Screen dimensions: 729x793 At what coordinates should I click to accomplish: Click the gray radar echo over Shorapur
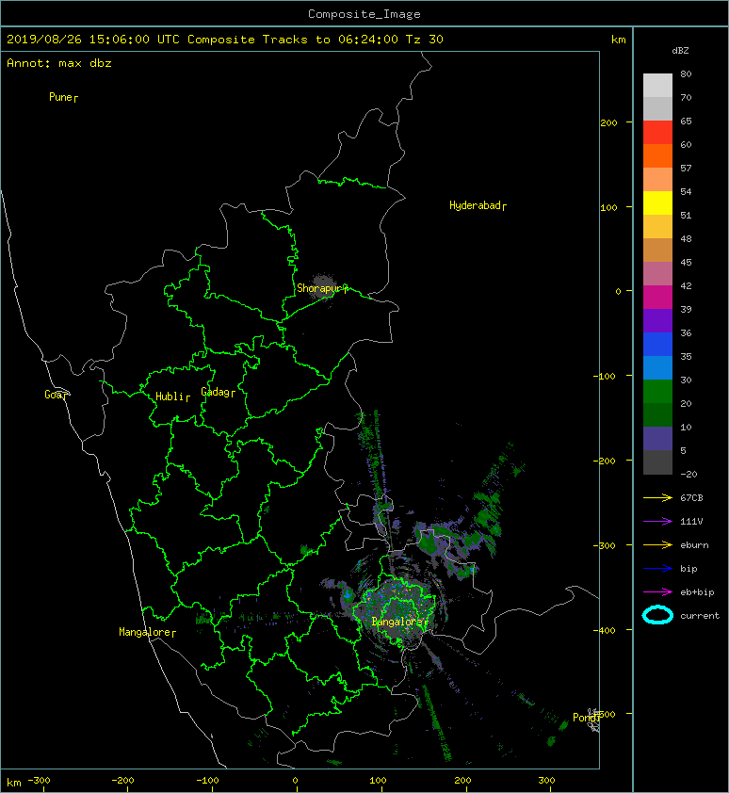click(x=323, y=287)
